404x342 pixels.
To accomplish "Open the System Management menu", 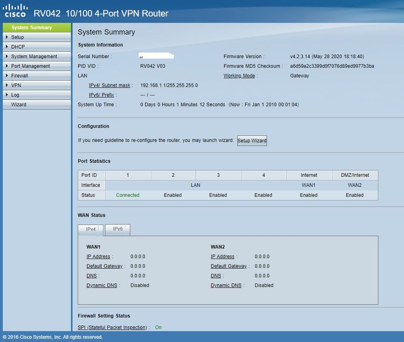I will tap(37, 56).
